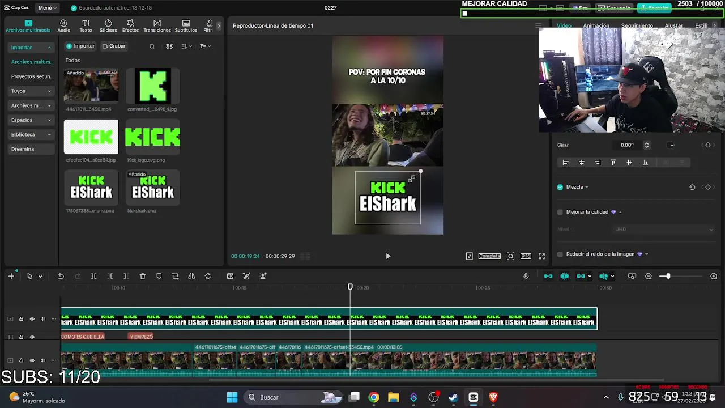Enable Mejorar la calidad checkbox

tap(560, 212)
